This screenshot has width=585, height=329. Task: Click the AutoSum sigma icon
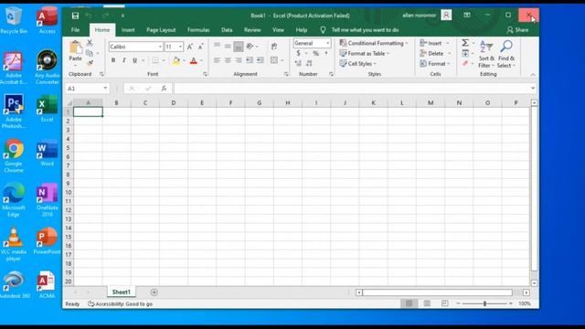pos(465,43)
